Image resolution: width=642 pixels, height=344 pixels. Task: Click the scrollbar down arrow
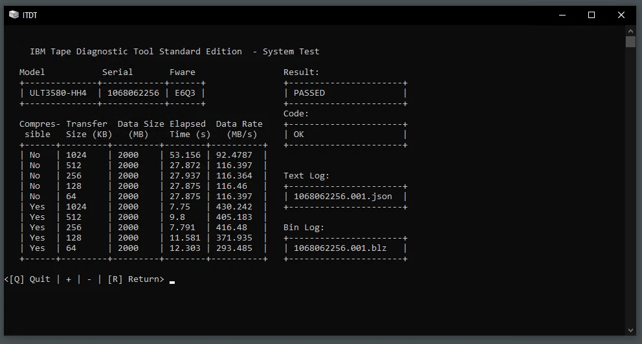click(x=630, y=330)
